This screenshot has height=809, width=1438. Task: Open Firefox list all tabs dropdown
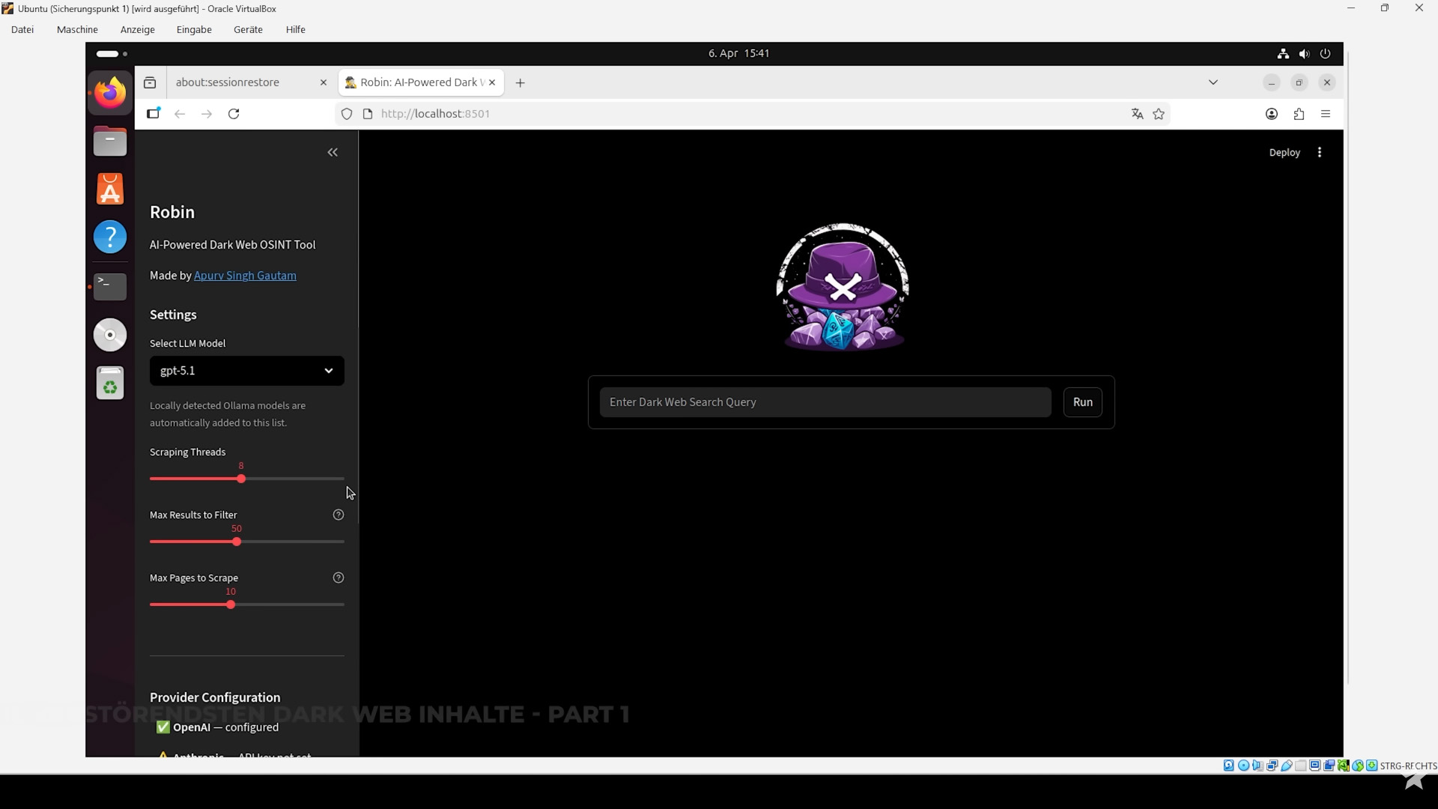tap(1213, 82)
